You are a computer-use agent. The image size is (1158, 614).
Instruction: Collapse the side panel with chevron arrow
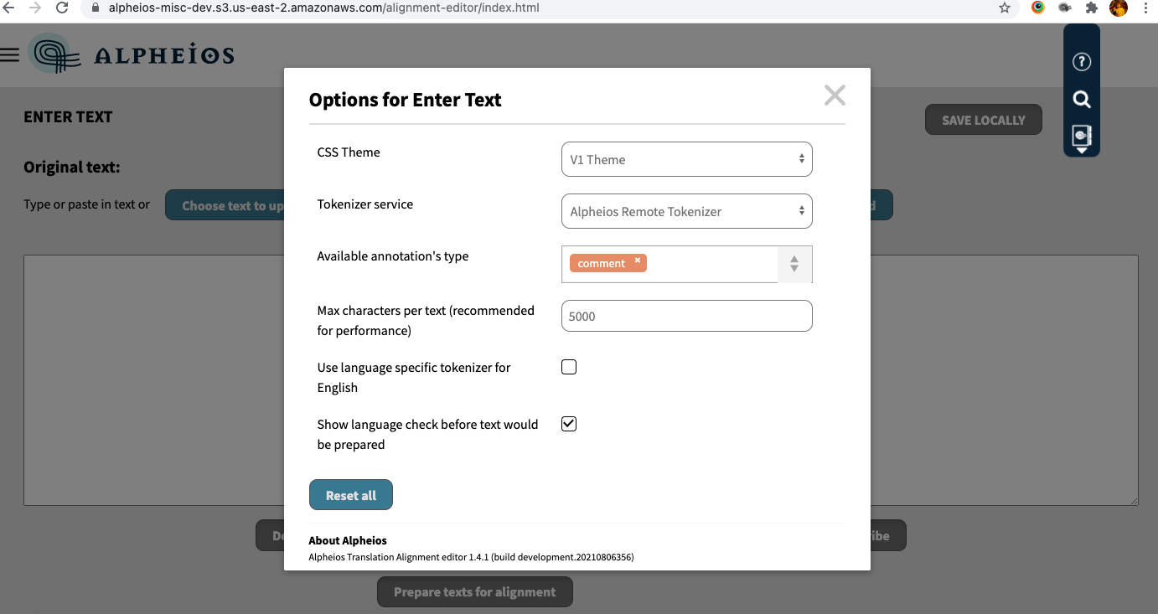[x=1082, y=152]
